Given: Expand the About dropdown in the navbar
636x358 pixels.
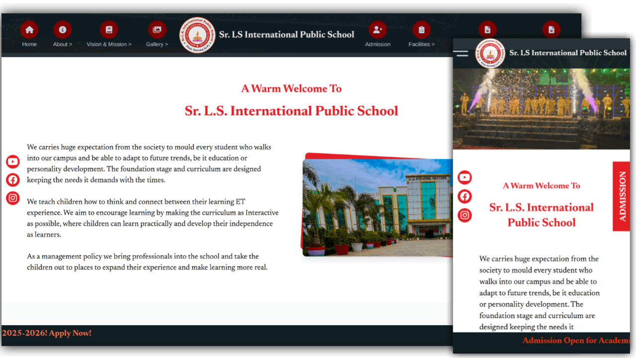Looking at the screenshot, I should [x=62, y=44].
